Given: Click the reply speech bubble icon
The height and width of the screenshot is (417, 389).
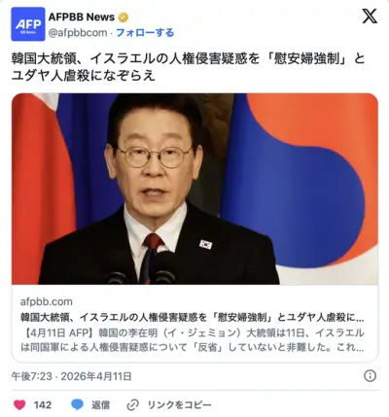Looking at the screenshot, I should [x=77, y=404].
